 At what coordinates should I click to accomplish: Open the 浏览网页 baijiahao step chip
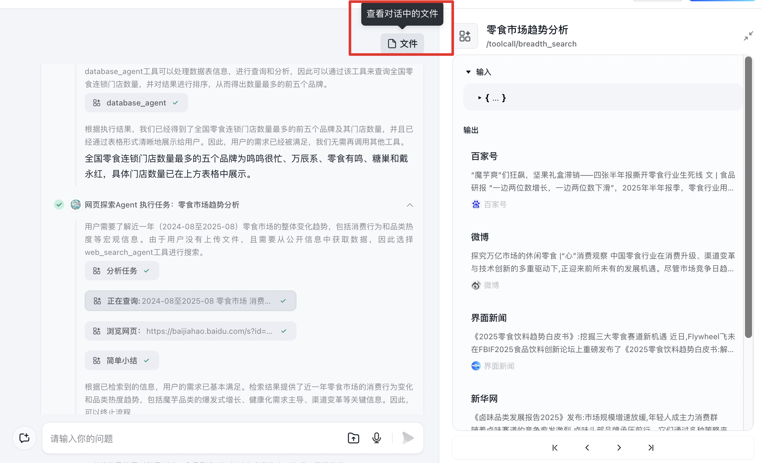point(190,331)
